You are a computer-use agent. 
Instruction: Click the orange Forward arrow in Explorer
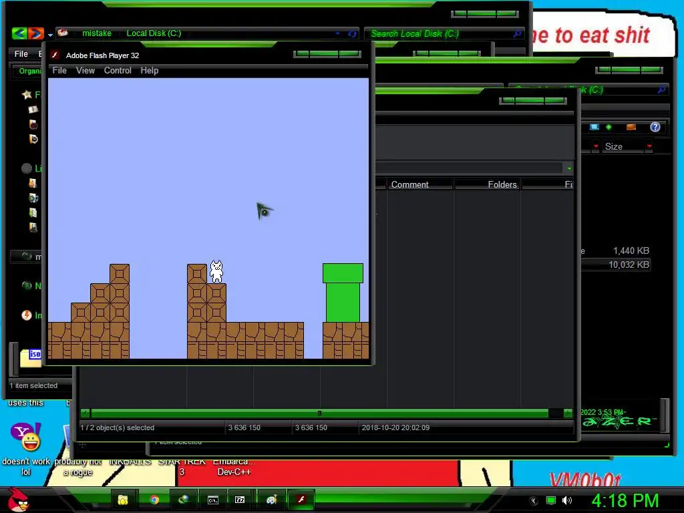pyautogui.click(x=36, y=33)
